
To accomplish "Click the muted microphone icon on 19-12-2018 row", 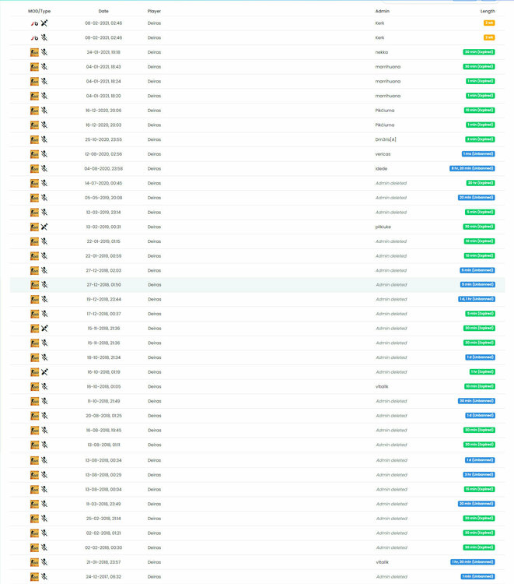I will point(44,300).
